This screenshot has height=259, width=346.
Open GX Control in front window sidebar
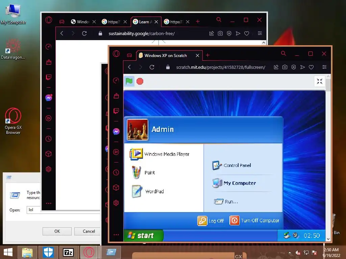(116, 81)
